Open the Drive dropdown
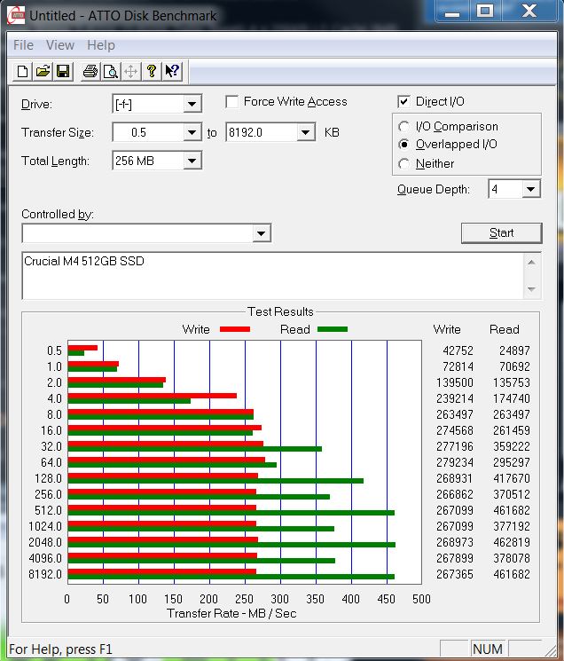564x661 pixels. pyautogui.click(x=192, y=105)
